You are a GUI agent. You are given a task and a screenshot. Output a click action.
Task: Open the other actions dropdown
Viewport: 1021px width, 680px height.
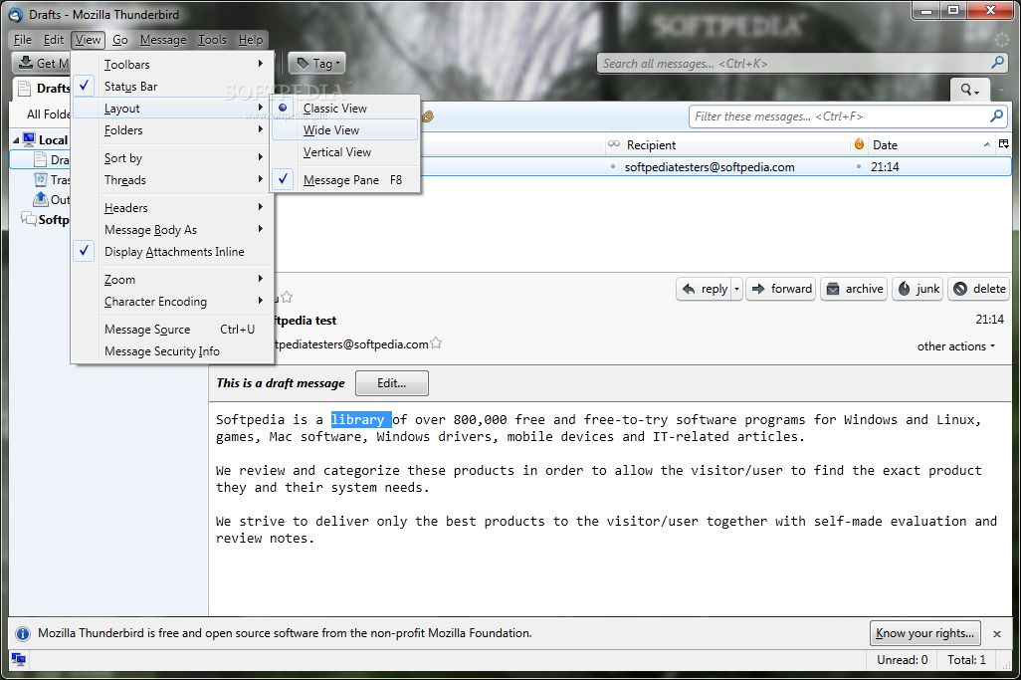click(956, 345)
